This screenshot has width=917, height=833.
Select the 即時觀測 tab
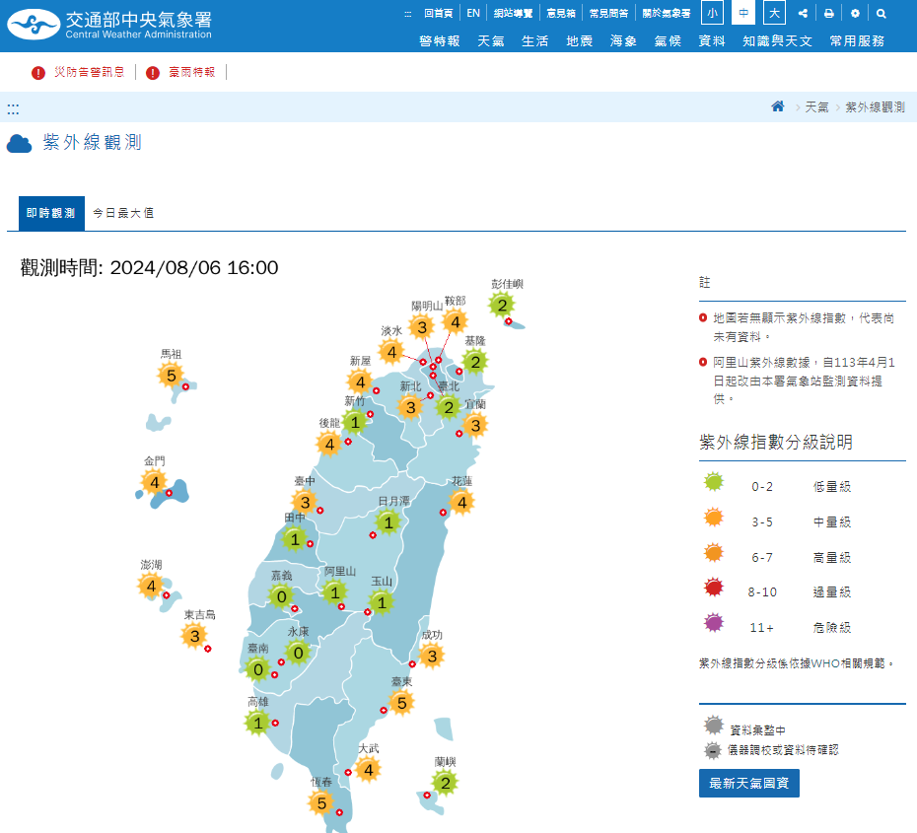[x=51, y=213]
